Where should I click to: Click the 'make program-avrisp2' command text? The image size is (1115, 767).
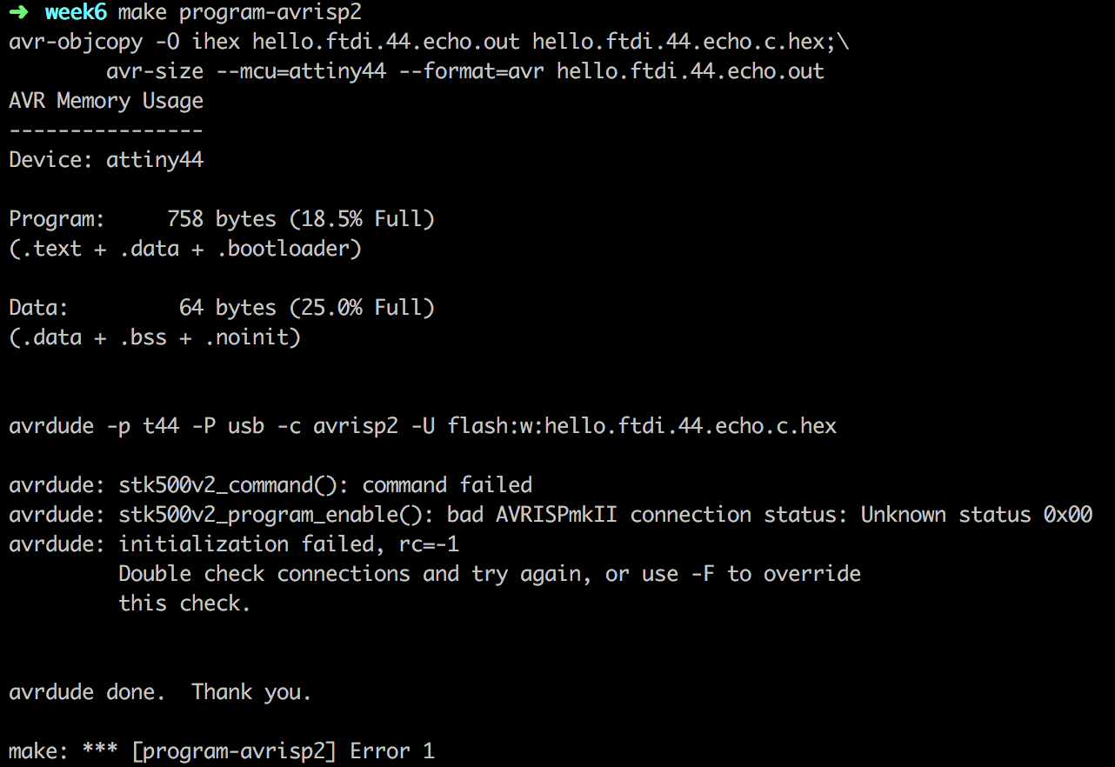click(240, 13)
